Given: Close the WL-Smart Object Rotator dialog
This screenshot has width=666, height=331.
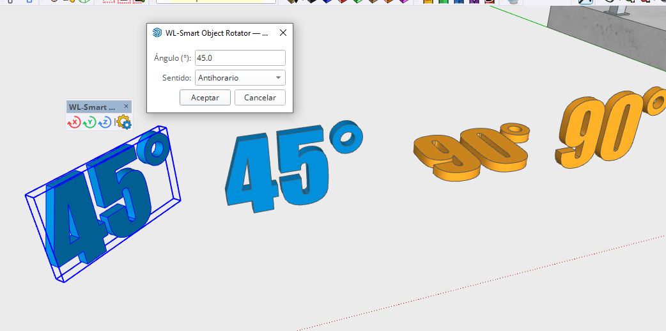Looking at the screenshot, I should tap(283, 33).
